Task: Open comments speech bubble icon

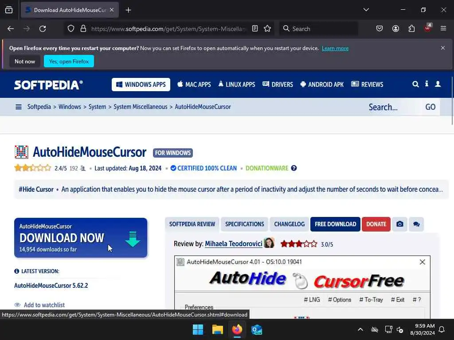Action: (x=416, y=224)
